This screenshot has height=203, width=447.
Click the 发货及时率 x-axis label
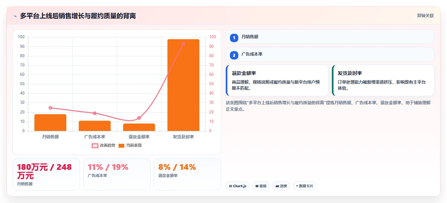[183, 137]
